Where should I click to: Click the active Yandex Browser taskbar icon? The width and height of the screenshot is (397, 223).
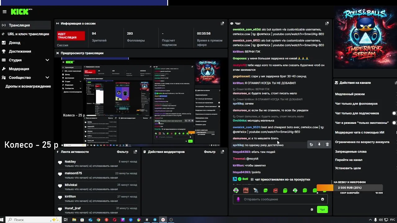pyautogui.click(x=163, y=220)
